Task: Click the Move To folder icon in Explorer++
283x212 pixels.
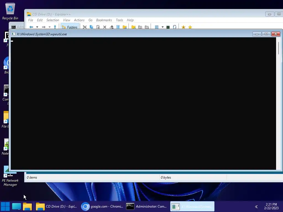Action: click(147, 27)
